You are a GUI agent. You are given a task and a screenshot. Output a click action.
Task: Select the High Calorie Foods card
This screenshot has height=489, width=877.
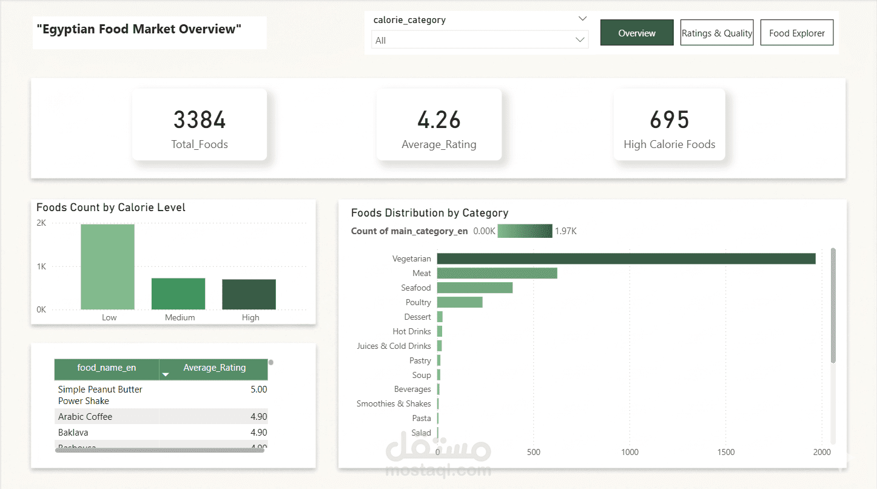[670, 124]
